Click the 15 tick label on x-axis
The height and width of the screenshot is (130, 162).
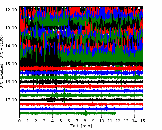coord(143,121)
